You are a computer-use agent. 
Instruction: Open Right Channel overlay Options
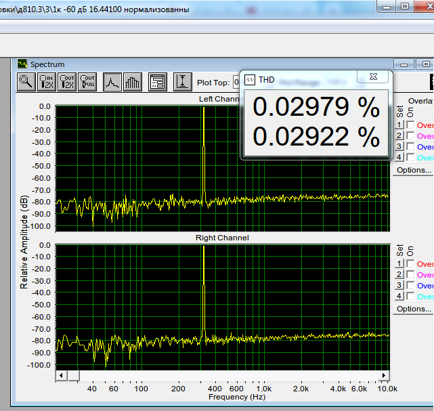(413, 309)
